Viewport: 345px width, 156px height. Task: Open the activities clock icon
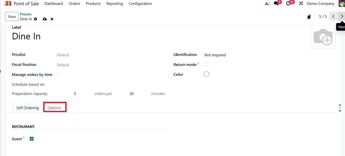288,4
